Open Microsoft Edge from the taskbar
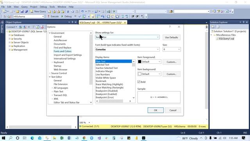The image size is (250, 141). tap(32, 138)
